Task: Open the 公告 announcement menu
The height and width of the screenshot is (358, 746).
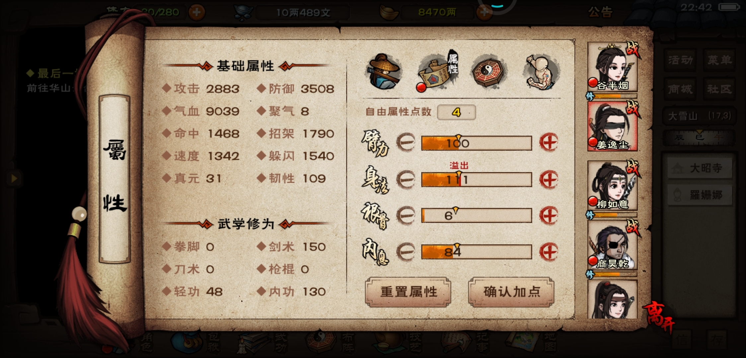Action: click(x=600, y=12)
